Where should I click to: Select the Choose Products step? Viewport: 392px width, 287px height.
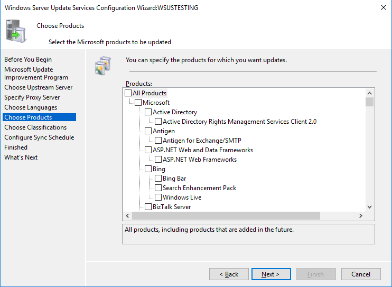(x=40, y=117)
